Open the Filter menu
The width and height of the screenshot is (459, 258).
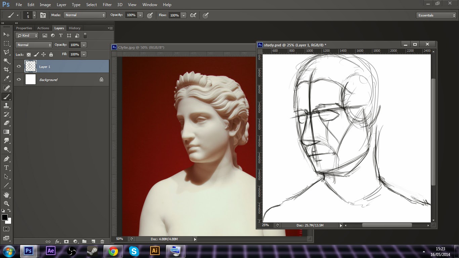(x=107, y=5)
